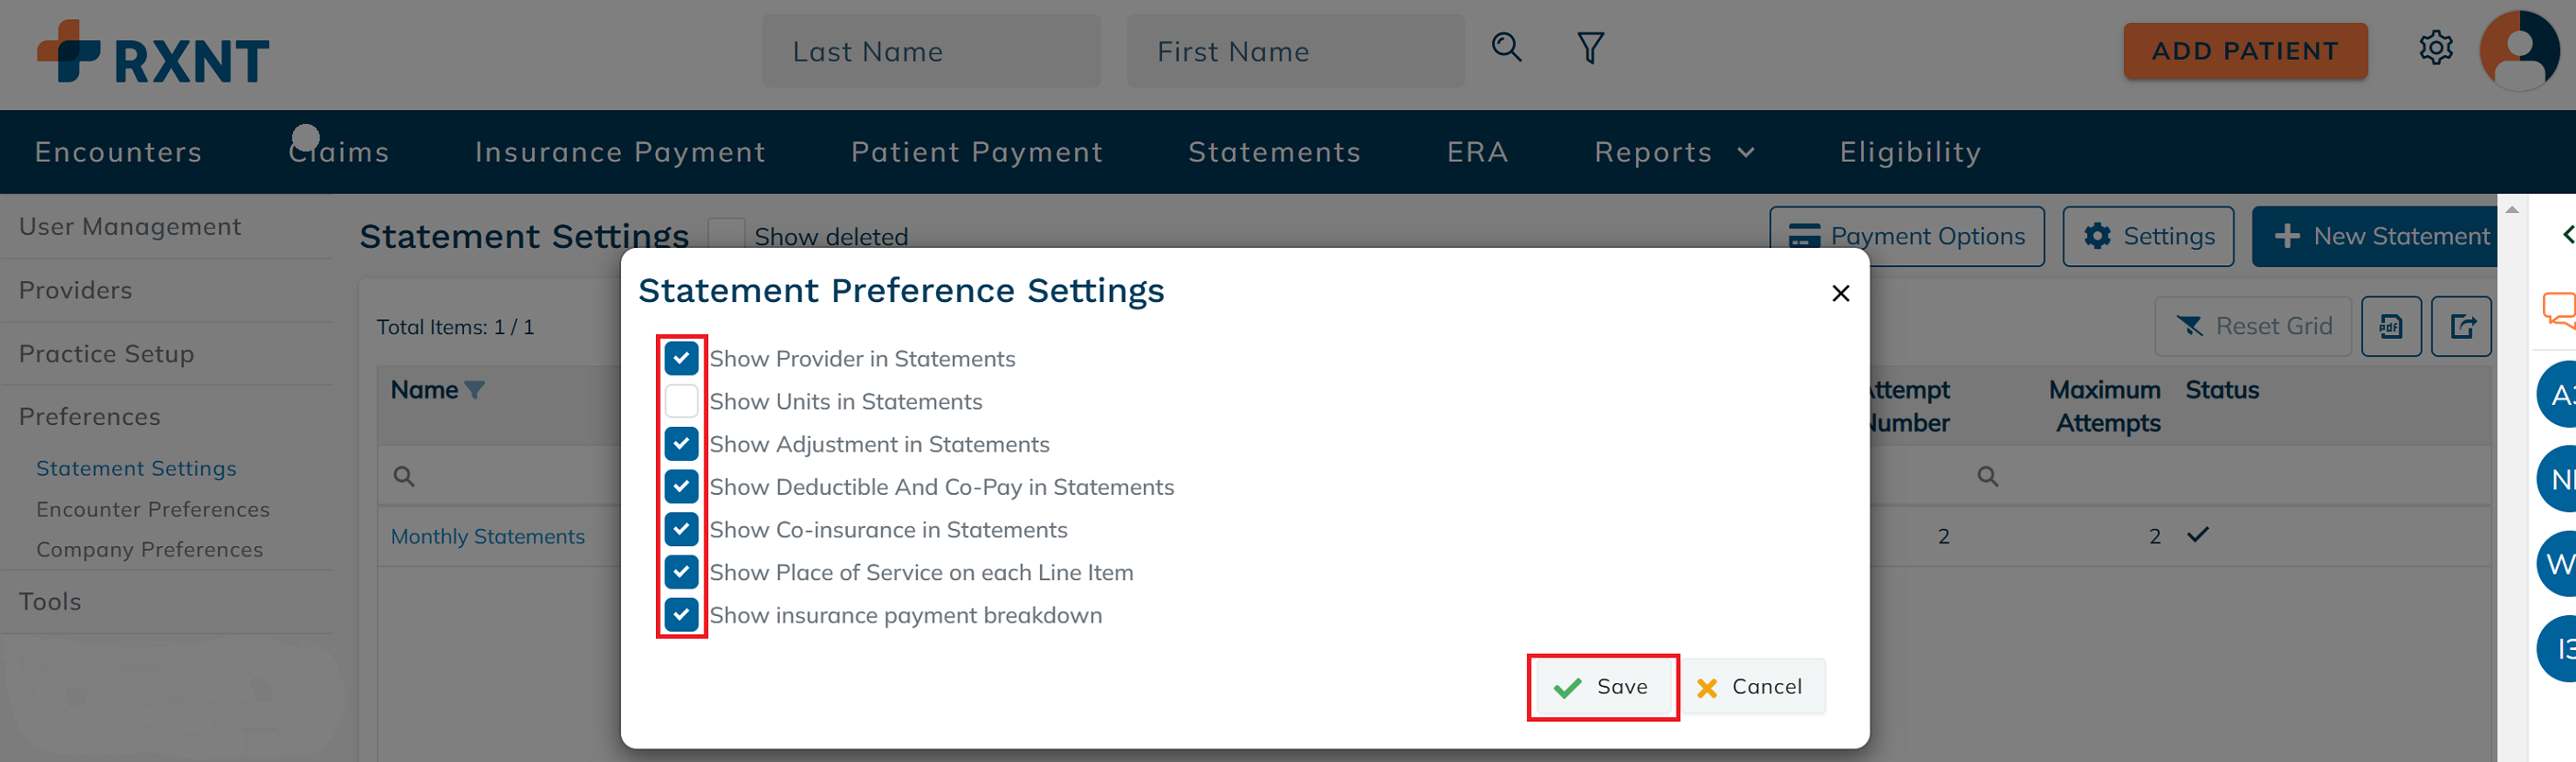This screenshot has height=762, width=2576.
Task: Open the Insurance Payment tab
Action: pyautogui.click(x=620, y=151)
